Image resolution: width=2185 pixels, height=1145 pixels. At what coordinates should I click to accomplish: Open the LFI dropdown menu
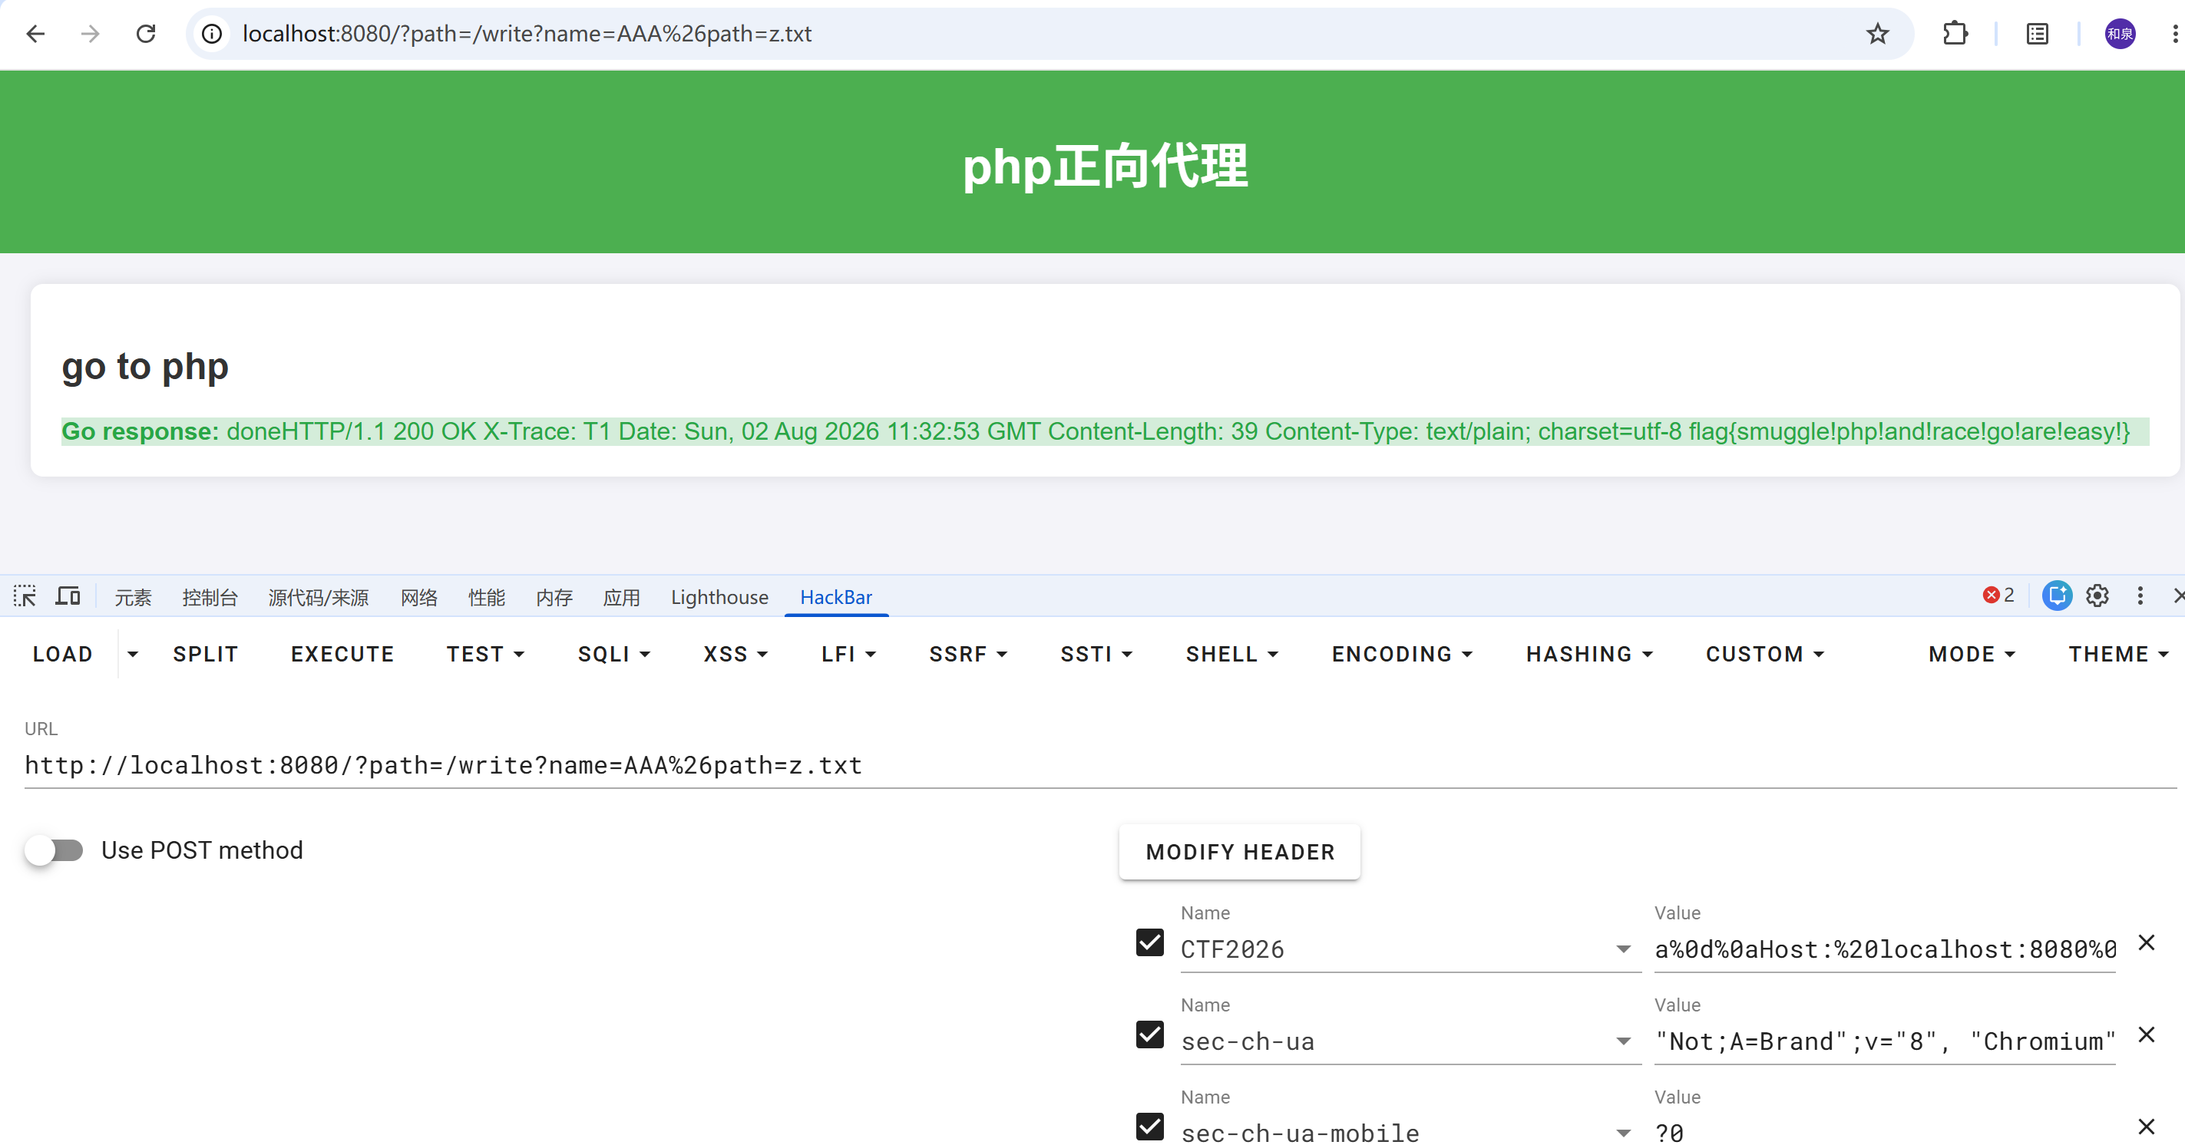(x=848, y=654)
